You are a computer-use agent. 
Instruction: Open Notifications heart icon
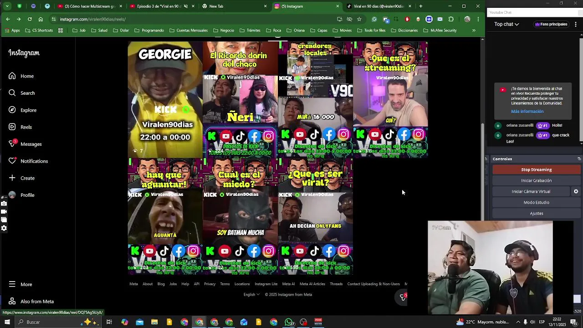(x=12, y=161)
